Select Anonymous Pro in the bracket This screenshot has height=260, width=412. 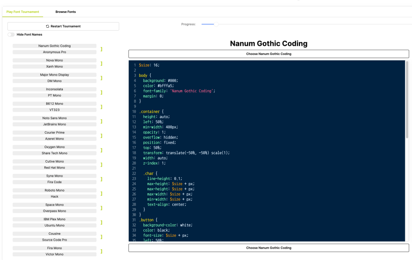click(x=54, y=52)
